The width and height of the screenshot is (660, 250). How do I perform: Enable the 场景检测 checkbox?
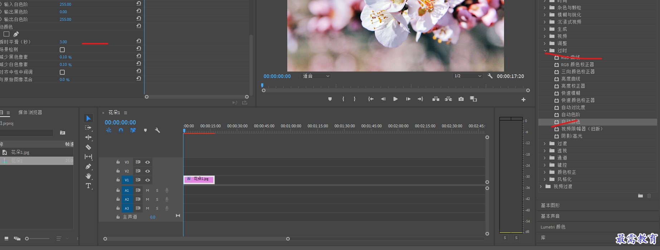(62, 49)
